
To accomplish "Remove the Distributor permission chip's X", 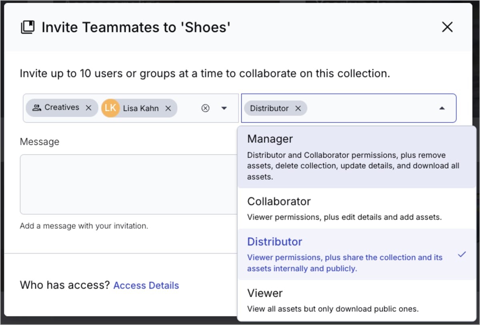I will (x=298, y=108).
